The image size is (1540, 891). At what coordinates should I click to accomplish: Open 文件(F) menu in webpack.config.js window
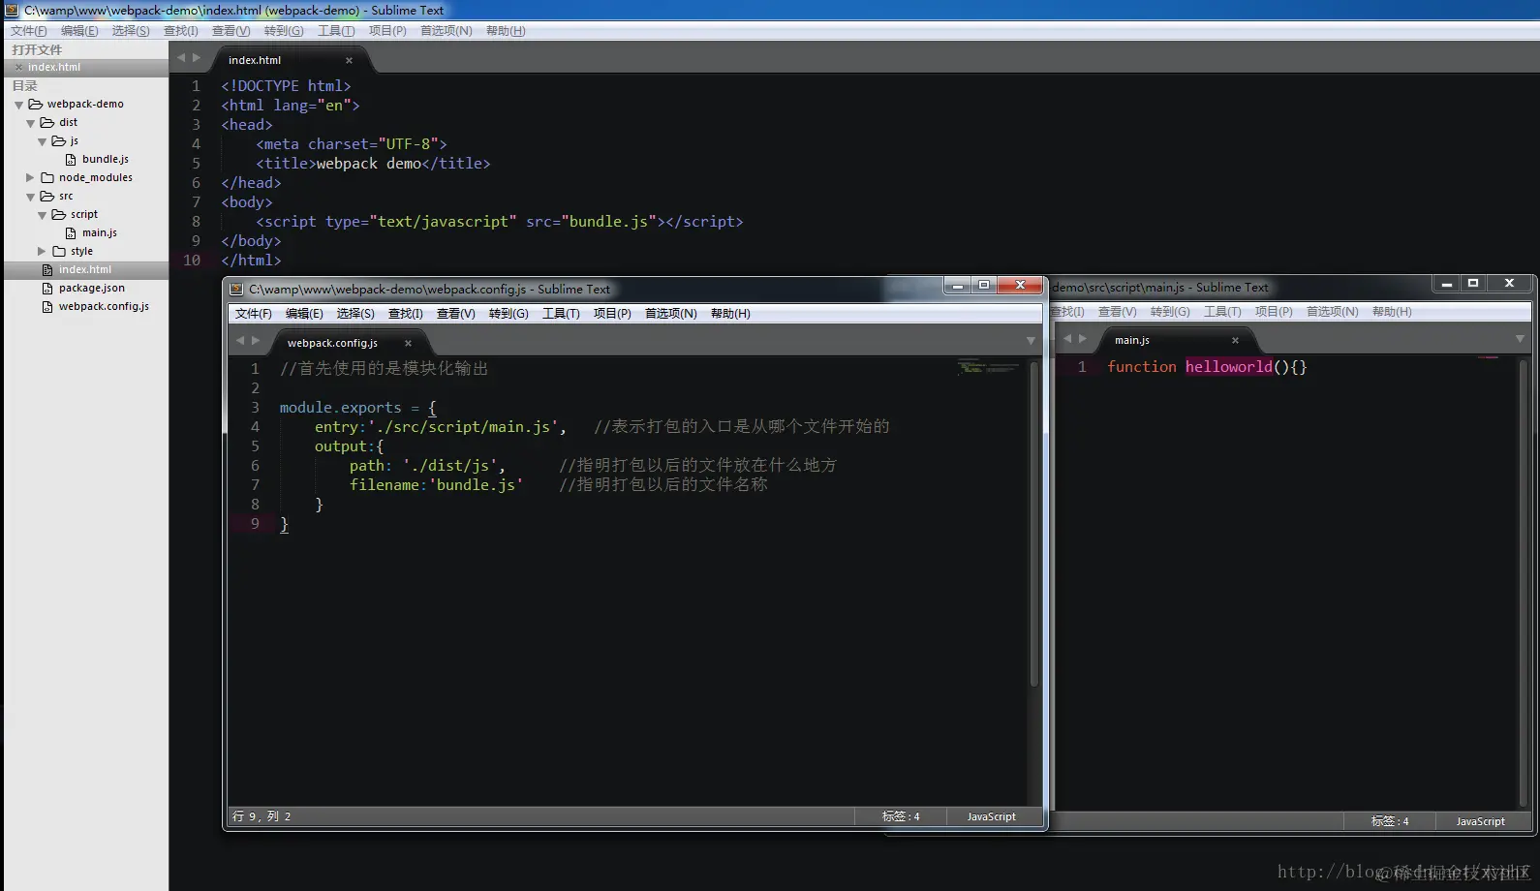254,314
